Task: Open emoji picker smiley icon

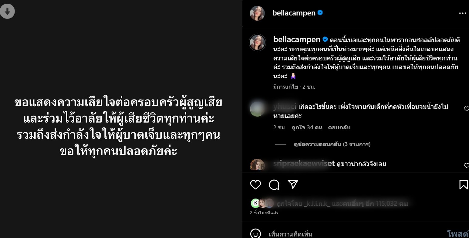Action: (x=255, y=234)
